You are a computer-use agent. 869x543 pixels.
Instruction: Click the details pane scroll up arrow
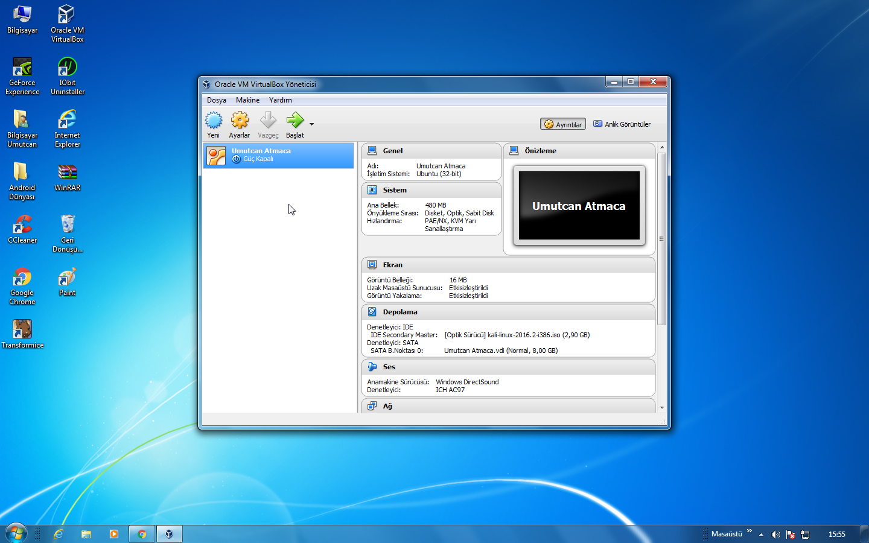point(662,147)
